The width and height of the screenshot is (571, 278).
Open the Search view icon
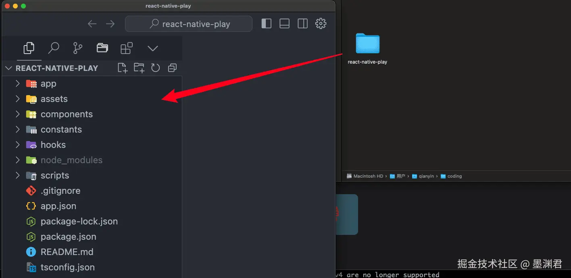pyautogui.click(x=53, y=48)
